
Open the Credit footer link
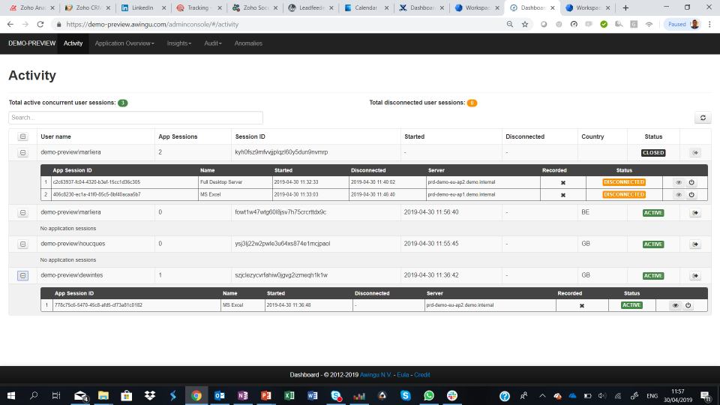[x=422, y=375]
